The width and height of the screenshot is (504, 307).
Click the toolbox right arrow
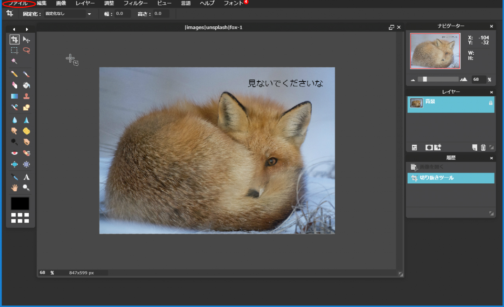point(27,29)
